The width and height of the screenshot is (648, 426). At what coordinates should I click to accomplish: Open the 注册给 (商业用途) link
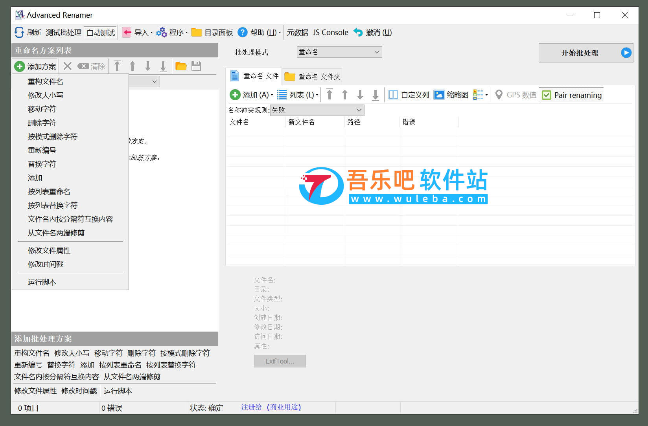(x=271, y=407)
